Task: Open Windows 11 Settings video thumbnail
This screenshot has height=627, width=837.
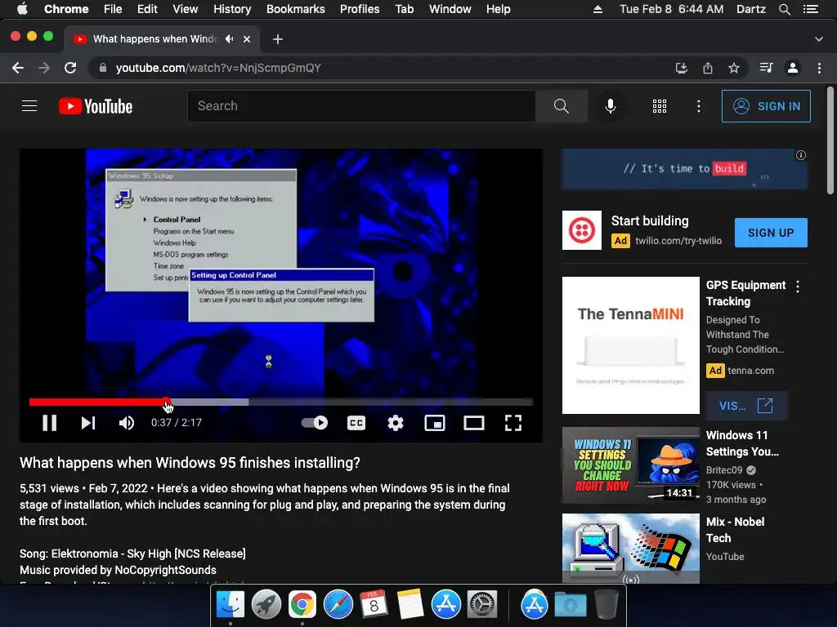Action: [630, 465]
